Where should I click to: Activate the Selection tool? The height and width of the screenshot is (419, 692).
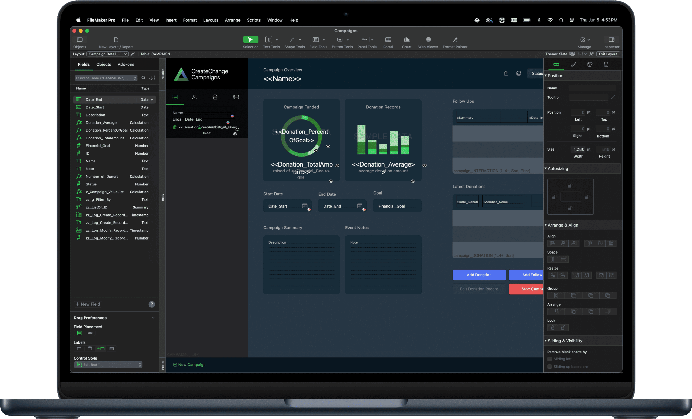(x=250, y=39)
